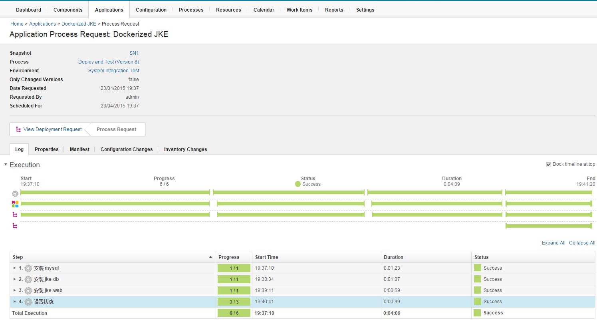Click the green status swatch for Total Execution
The width and height of the screenshot is (597, 322).
pyautogui.click(x=478, y=313)
